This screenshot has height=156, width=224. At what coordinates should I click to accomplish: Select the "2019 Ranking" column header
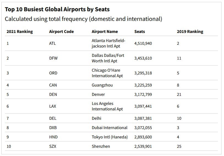point(190,32)
